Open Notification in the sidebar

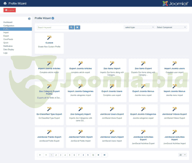click(8, 46)
